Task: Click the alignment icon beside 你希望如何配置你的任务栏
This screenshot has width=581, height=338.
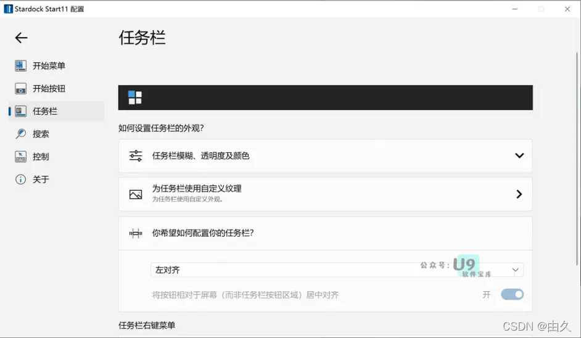Action: pos(136,233)
